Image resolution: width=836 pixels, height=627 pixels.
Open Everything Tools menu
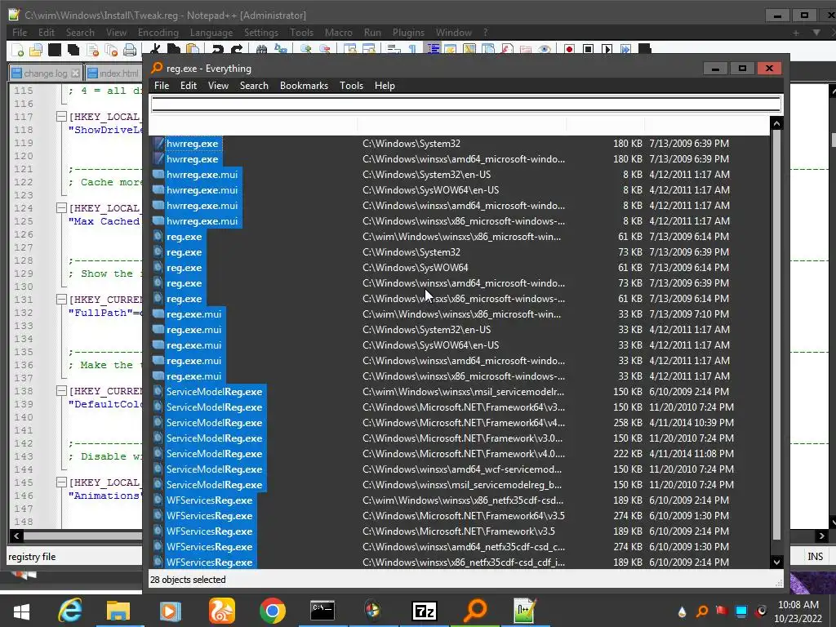pyautogui.click(x=351, y=86)
